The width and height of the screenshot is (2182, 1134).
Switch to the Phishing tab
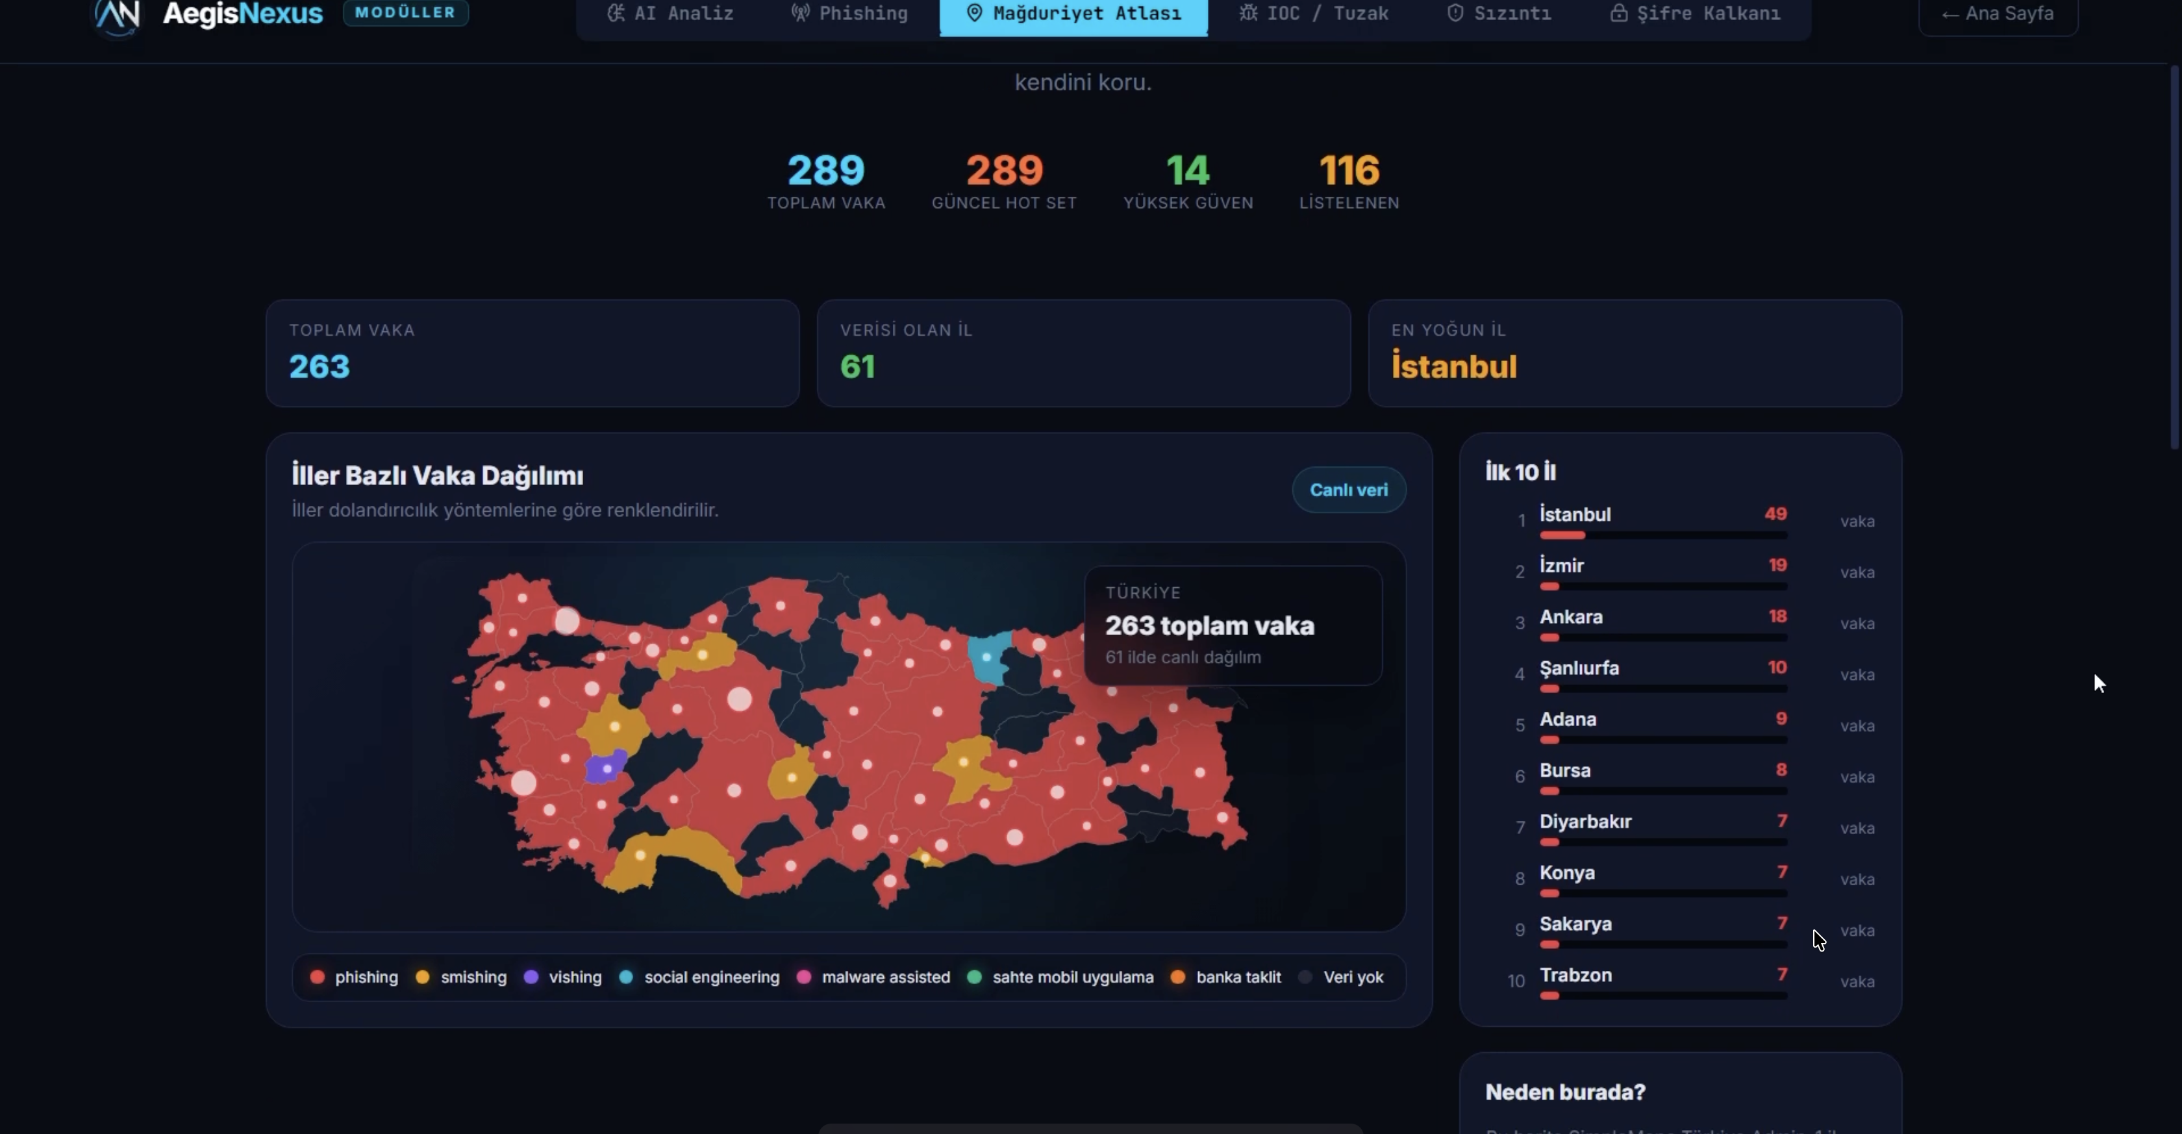click(x=849, y=14)
